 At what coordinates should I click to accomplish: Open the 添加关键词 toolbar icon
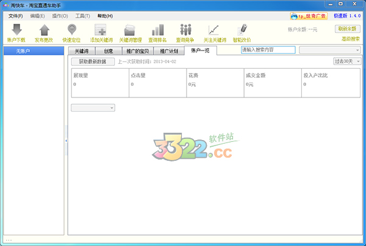(x=101, y=30)
